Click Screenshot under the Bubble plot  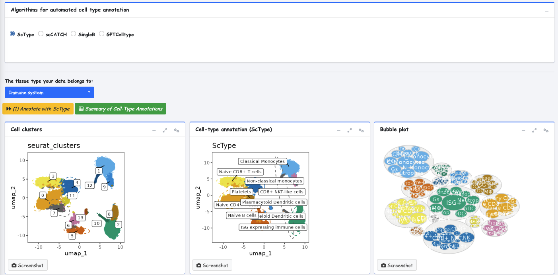coord(397,265)
